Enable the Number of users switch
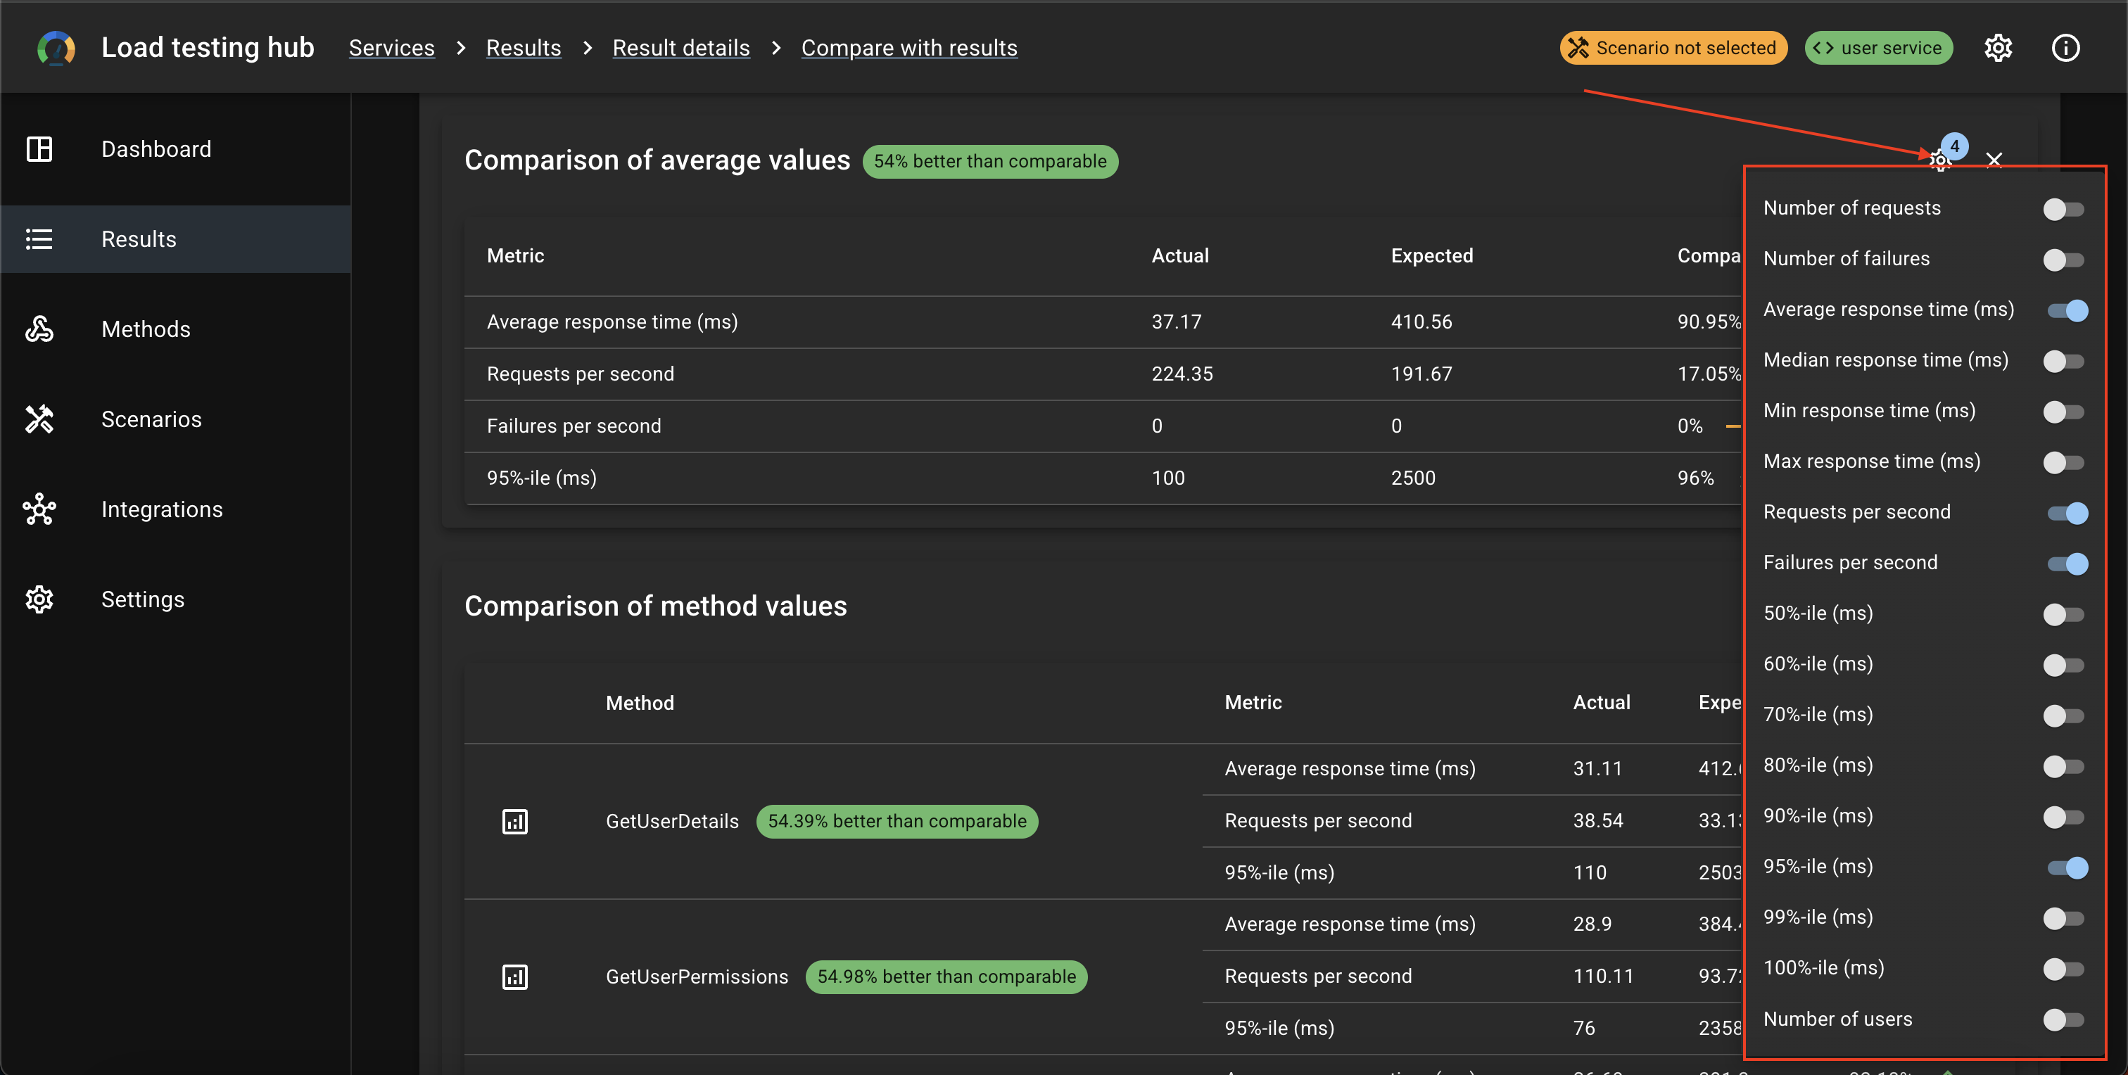 point(2063,1019)
